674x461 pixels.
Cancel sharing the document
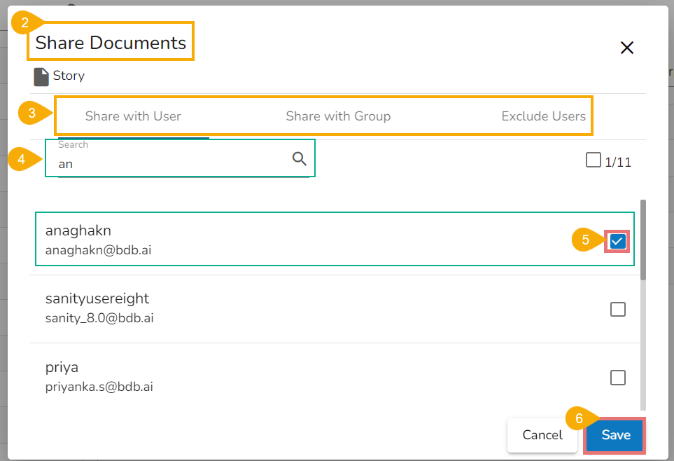pos(542,435)
